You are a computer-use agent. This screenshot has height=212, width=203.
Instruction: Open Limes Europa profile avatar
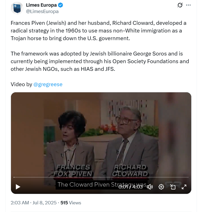[17, 8]
